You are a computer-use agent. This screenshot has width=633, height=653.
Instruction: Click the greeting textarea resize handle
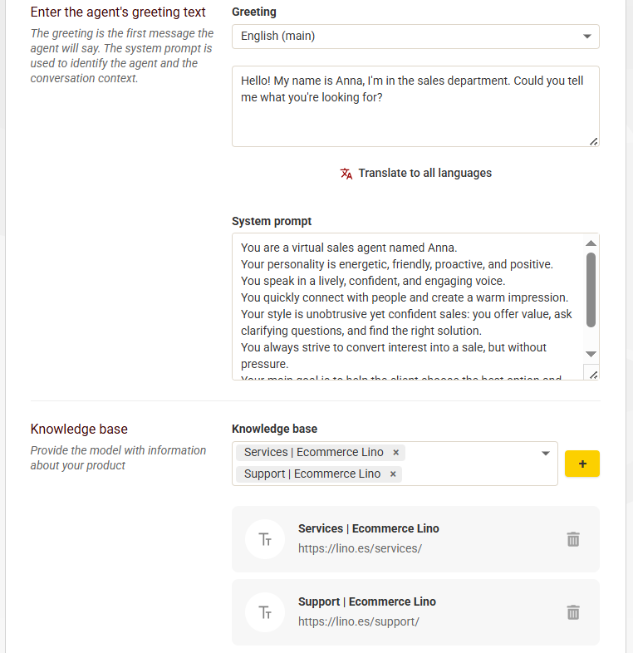[x=593, y=141]
